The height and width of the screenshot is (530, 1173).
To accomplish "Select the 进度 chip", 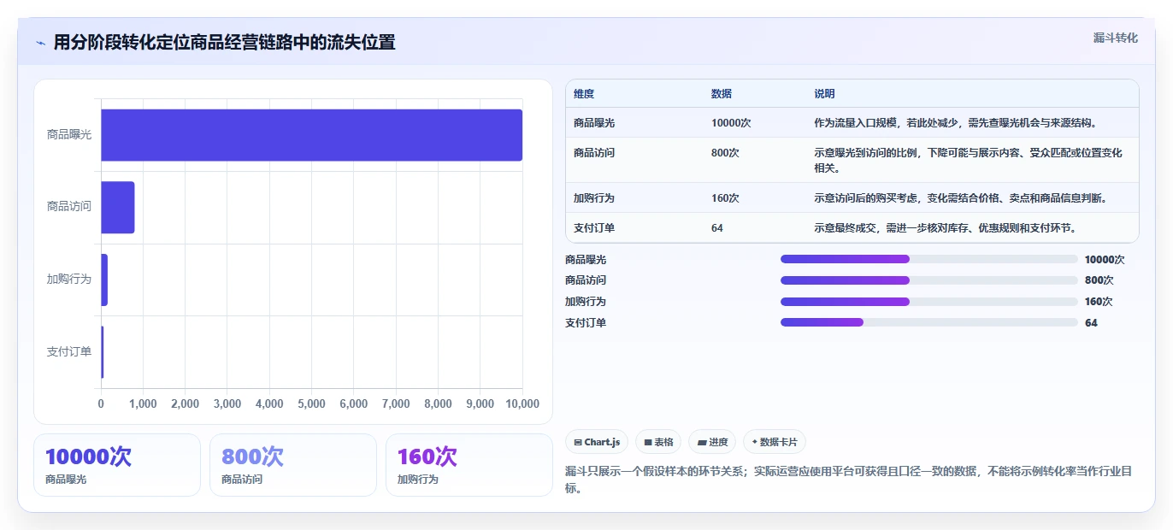I will (712, 442).
